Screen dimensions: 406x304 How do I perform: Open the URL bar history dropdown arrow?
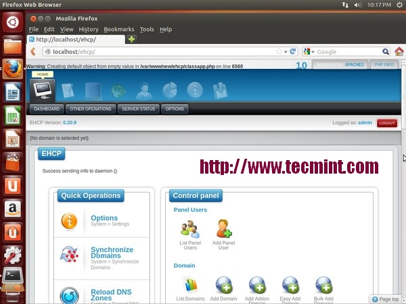coord(286,52)
